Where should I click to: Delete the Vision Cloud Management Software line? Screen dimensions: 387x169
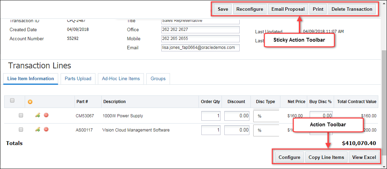(x=46, y=129)
